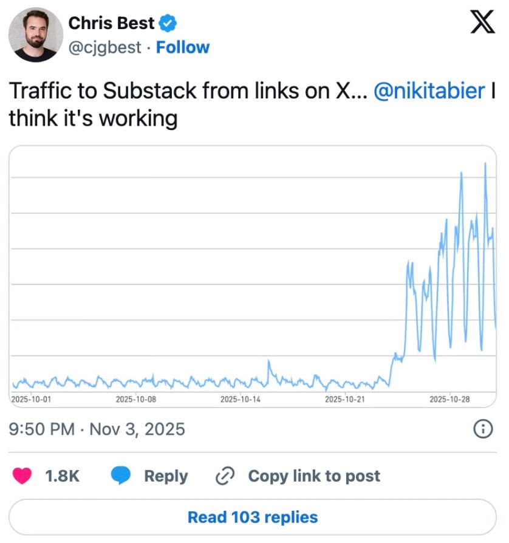
Task: Like the post with heart icon
Action: [x=23, y=476]
